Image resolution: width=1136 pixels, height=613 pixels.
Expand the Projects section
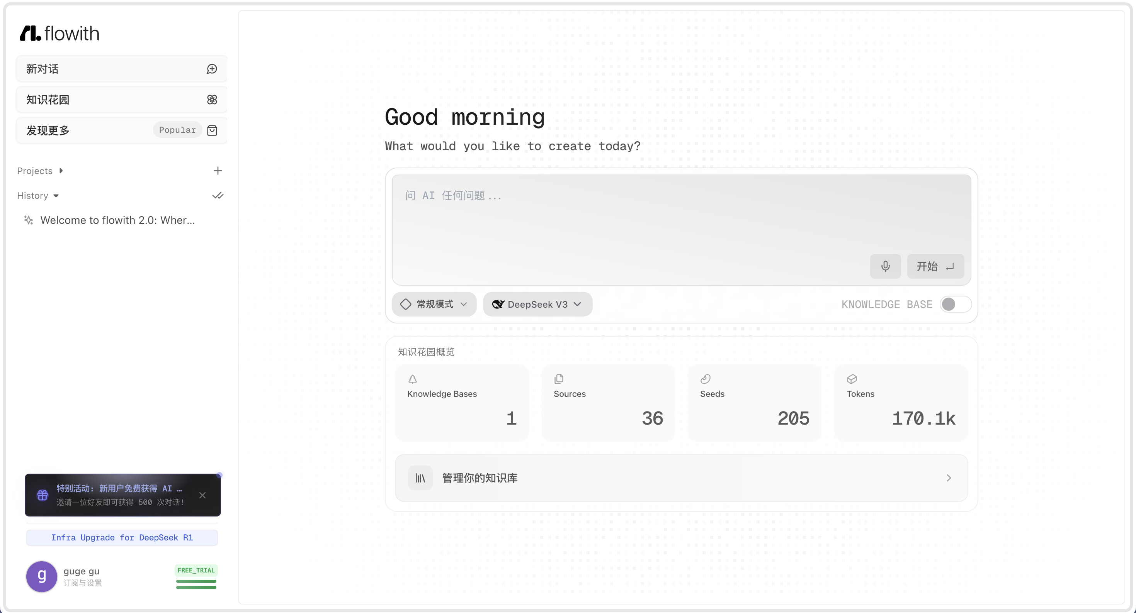(x=40, y=171)
